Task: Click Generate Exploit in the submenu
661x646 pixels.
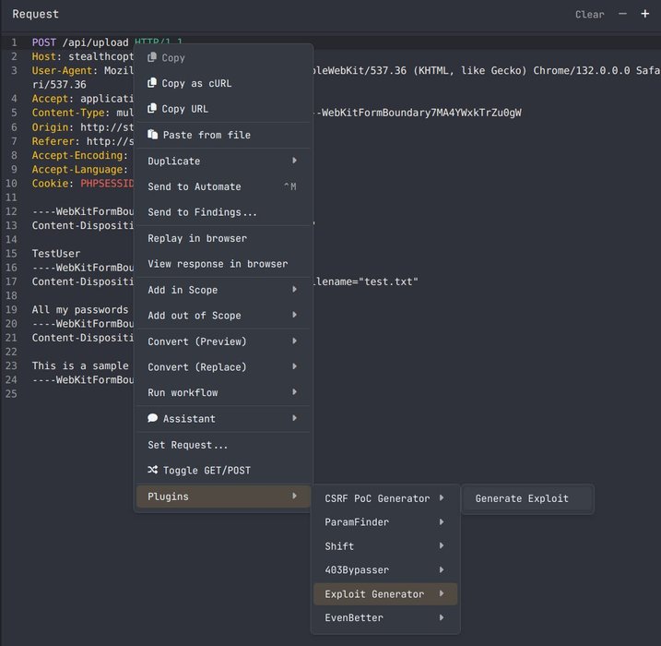Action: pos(522,498)
